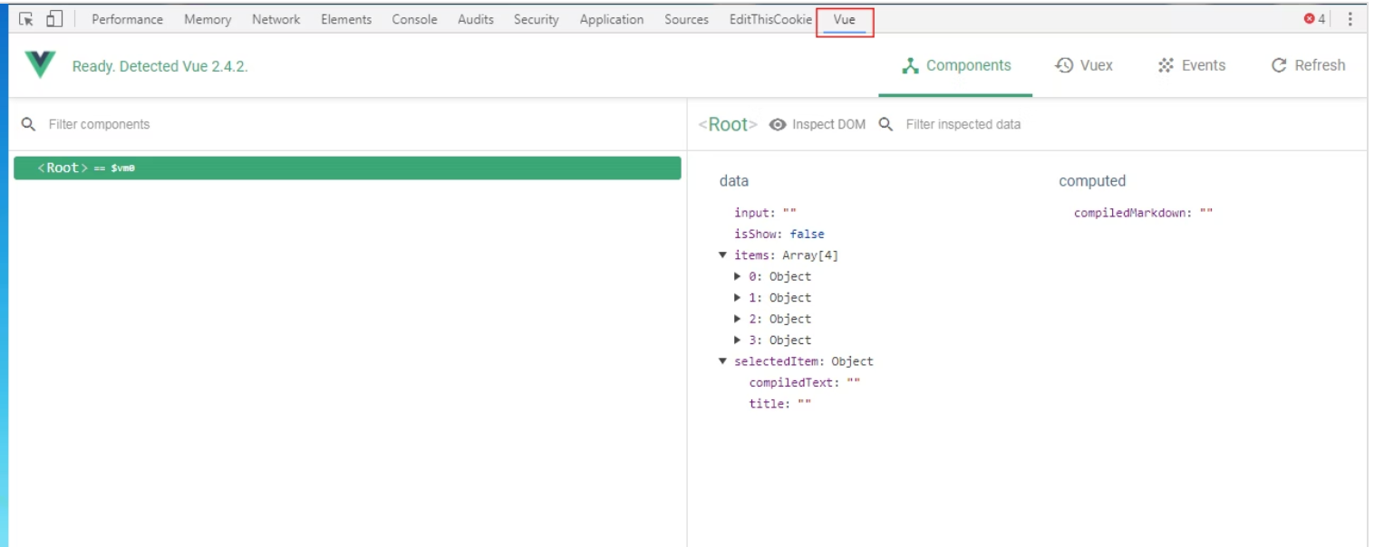Toggle the device toolbar icon

point(54,19)
